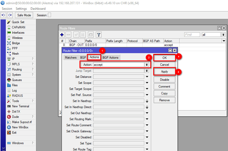Disable the route filter rule
Image resolution: width=228 pixels, height=151 pixels.
pyautogui.click(x=164, y=80)
